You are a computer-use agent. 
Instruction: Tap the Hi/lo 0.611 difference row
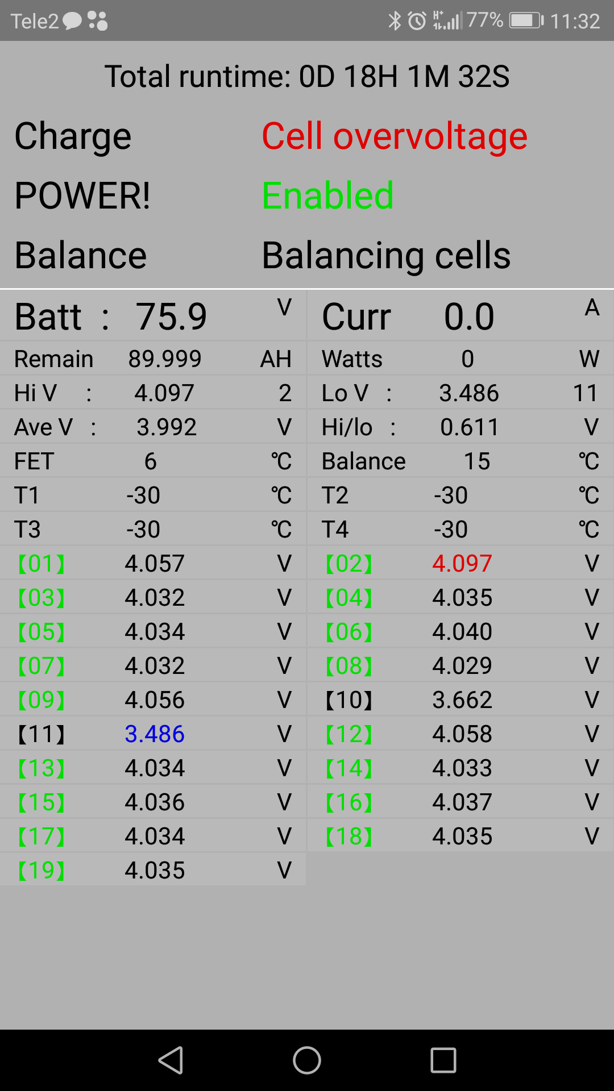[460, 427]
